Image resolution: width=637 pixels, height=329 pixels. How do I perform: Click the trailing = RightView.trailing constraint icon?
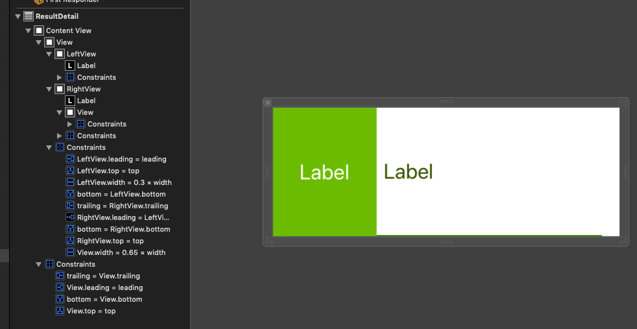(x=70, y=206)
